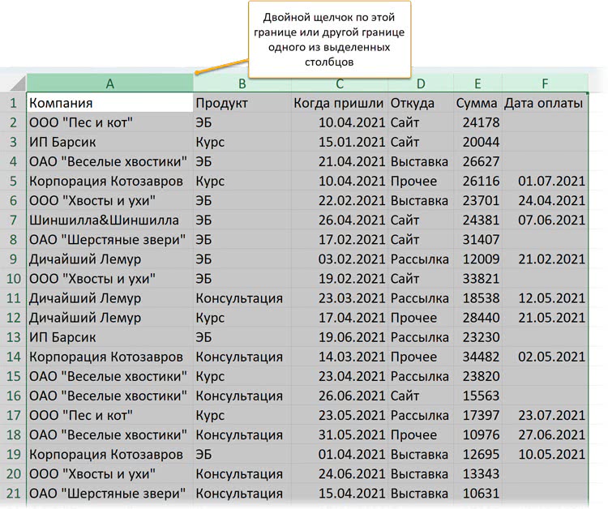Click sum value 34482
This screenshot has width=608, height=509.
(477, 357)
